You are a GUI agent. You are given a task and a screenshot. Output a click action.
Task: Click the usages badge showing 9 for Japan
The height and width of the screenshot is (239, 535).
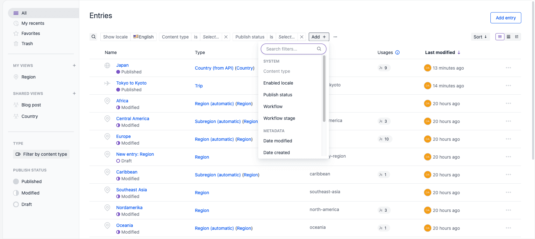(384, 68)
